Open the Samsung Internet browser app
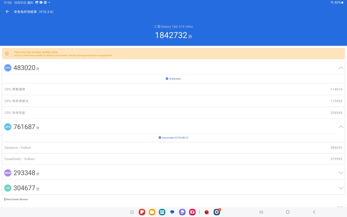The height and width of the screenshot is (217, 347). tap(182, 212)
